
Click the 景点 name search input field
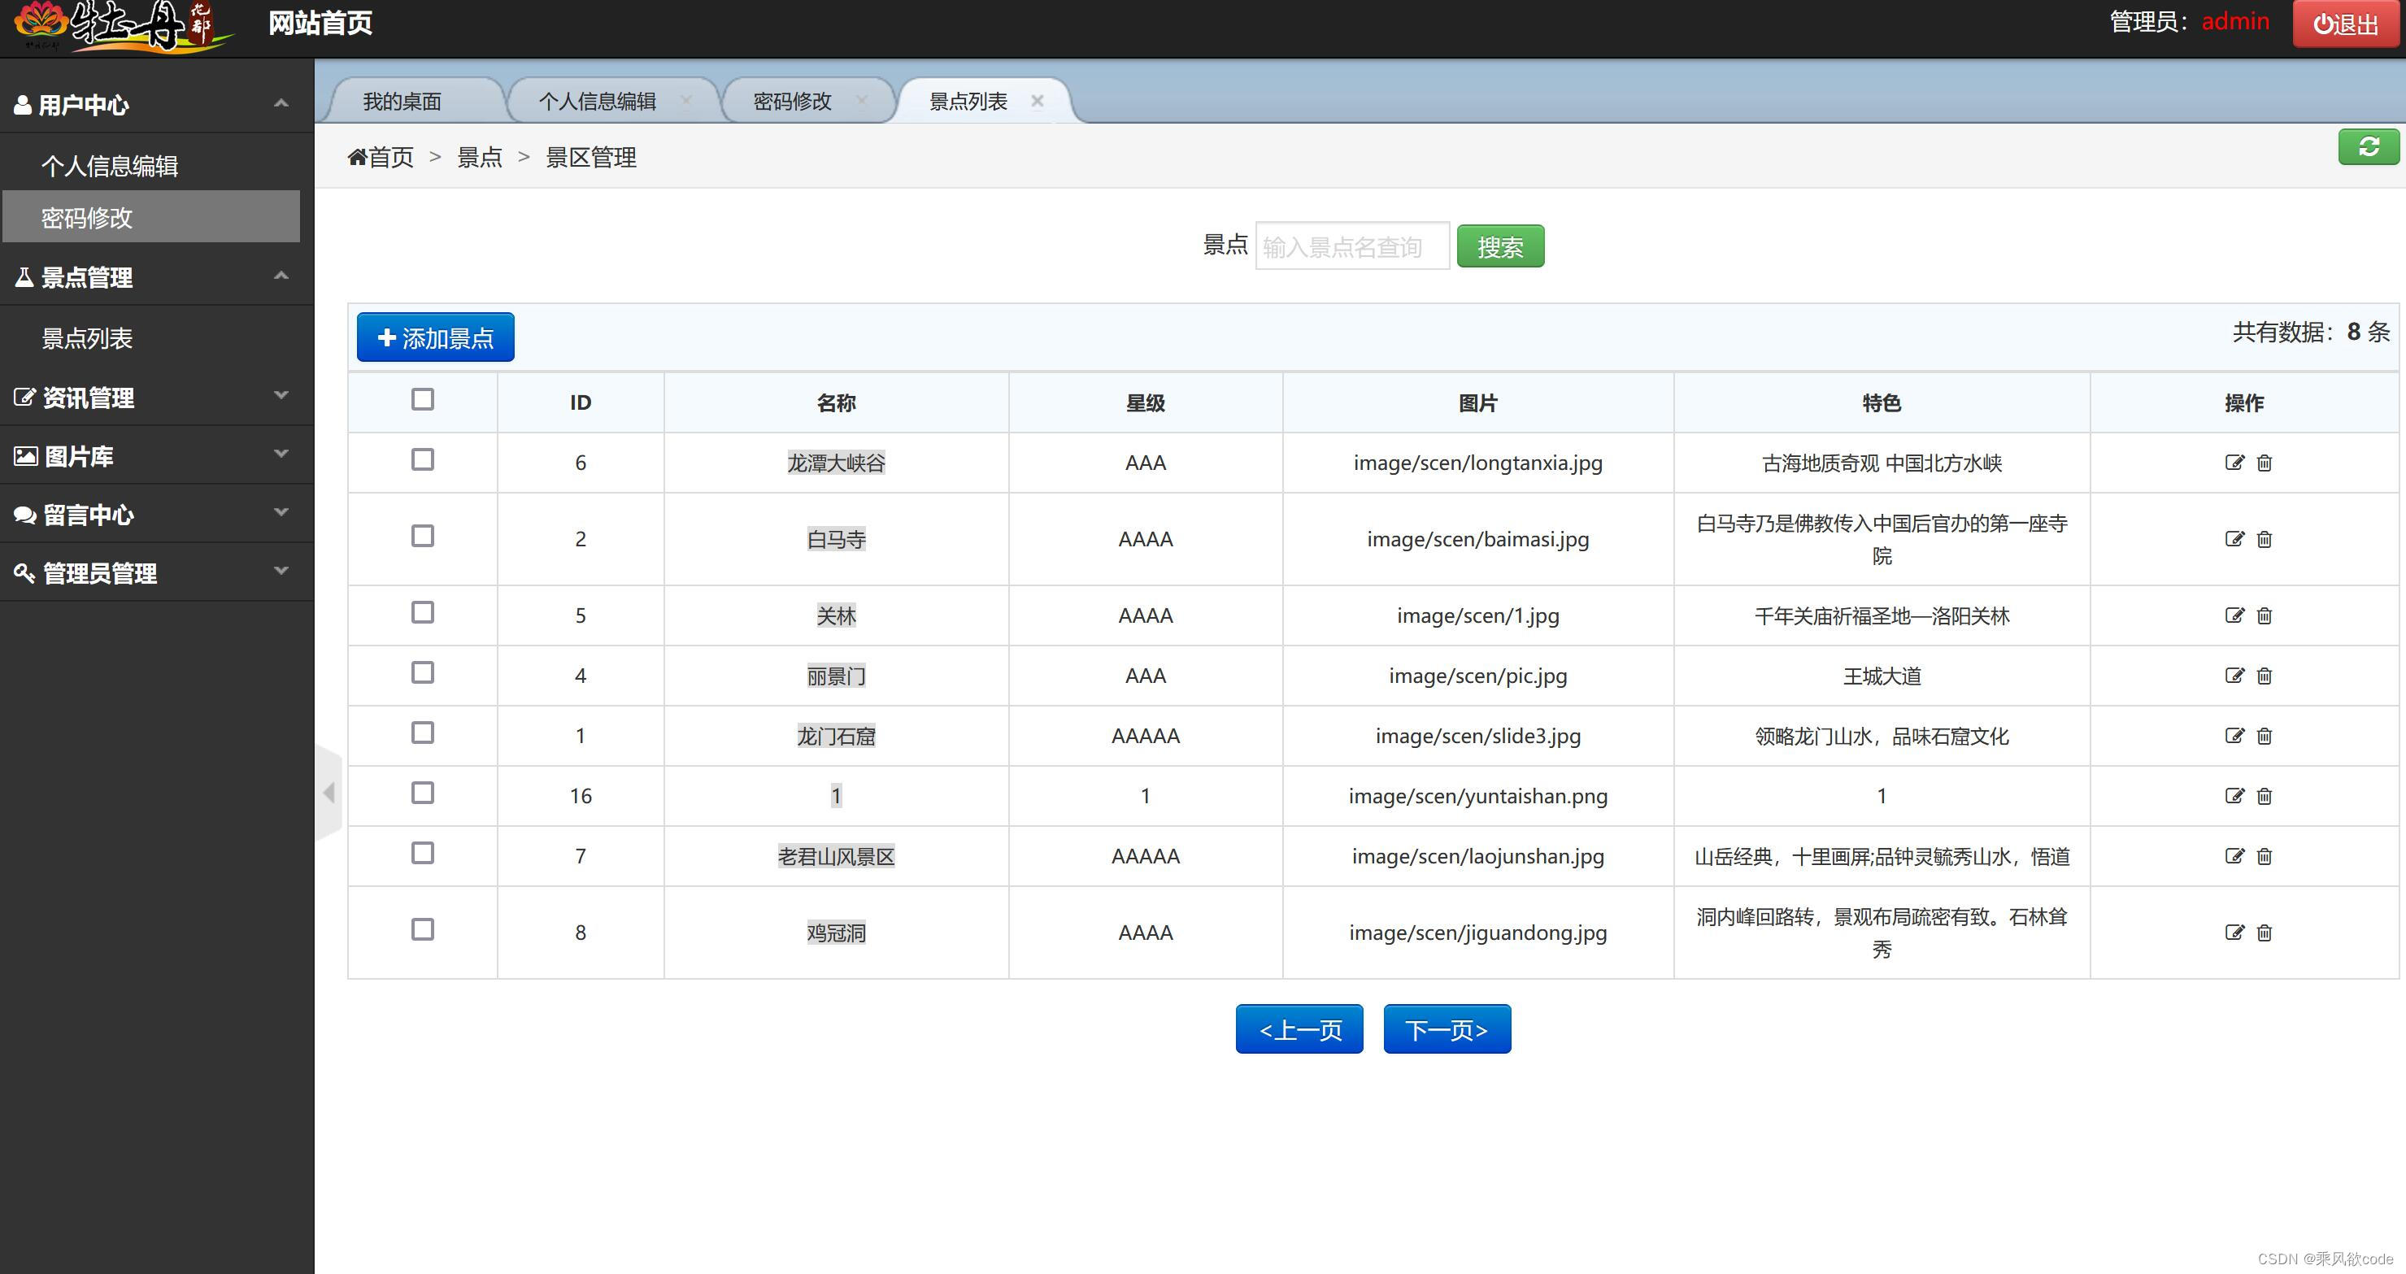1351,246
